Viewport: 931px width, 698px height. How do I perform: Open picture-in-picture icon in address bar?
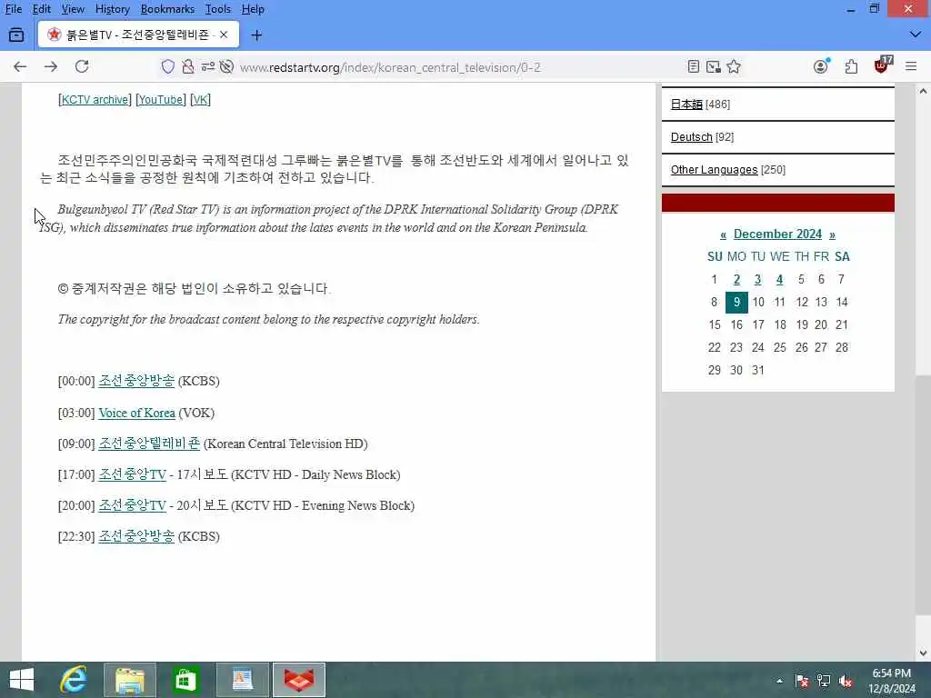714,67
